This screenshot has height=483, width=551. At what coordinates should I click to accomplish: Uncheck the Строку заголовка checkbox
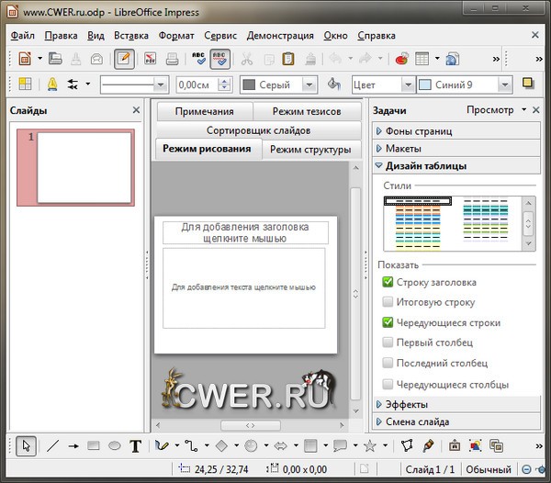pos(388,282)
